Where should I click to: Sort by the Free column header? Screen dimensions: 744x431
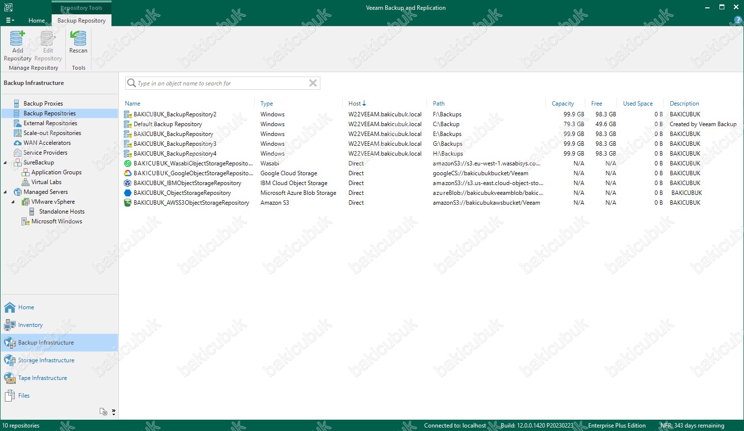[597, 104]
